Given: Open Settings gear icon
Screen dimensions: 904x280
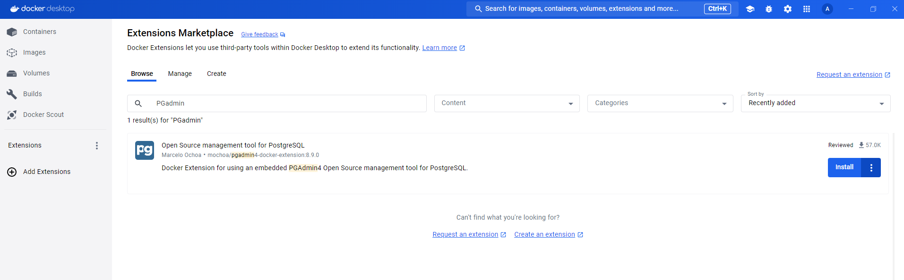Looking at the screenshot, I should pyautogui.click(x=788, y=9).
